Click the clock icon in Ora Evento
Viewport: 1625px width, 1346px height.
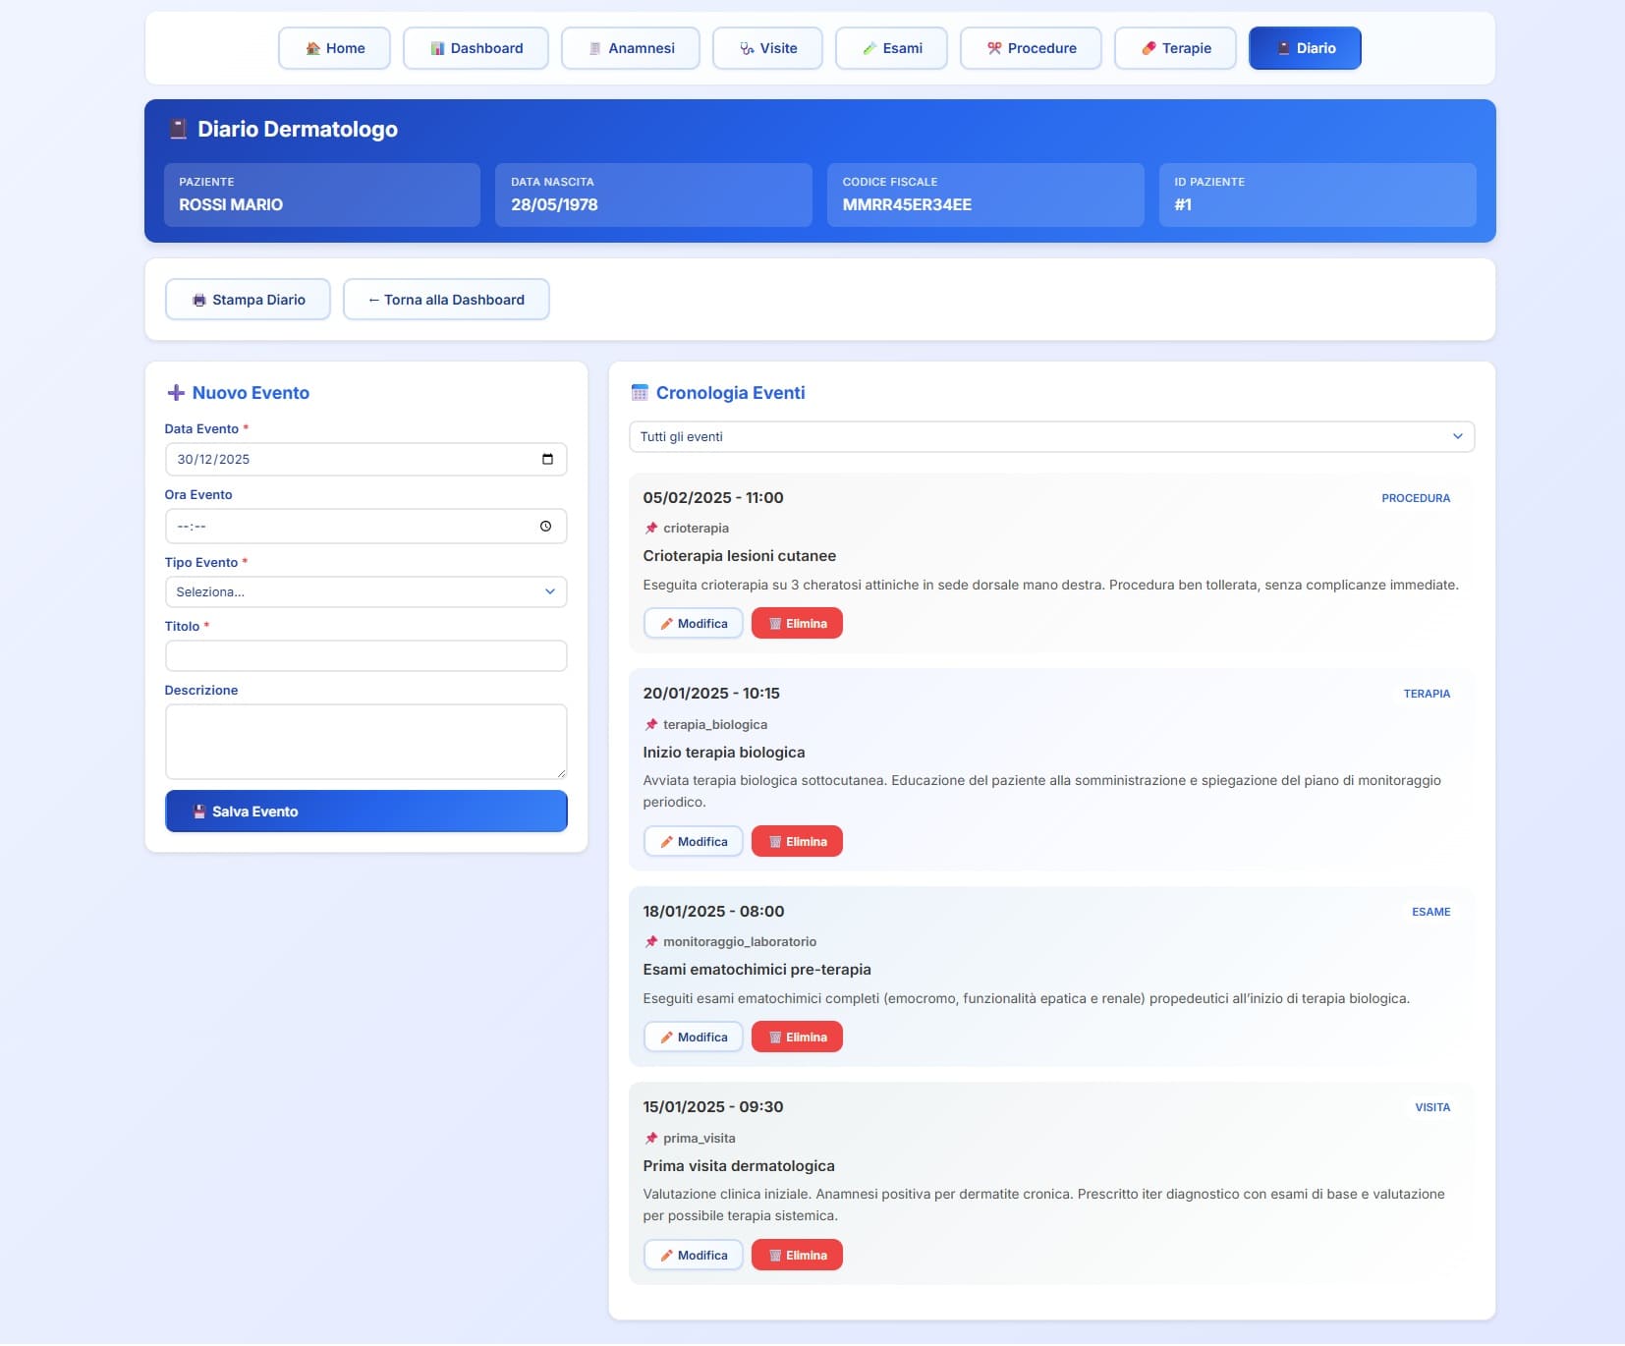[545, 527]
